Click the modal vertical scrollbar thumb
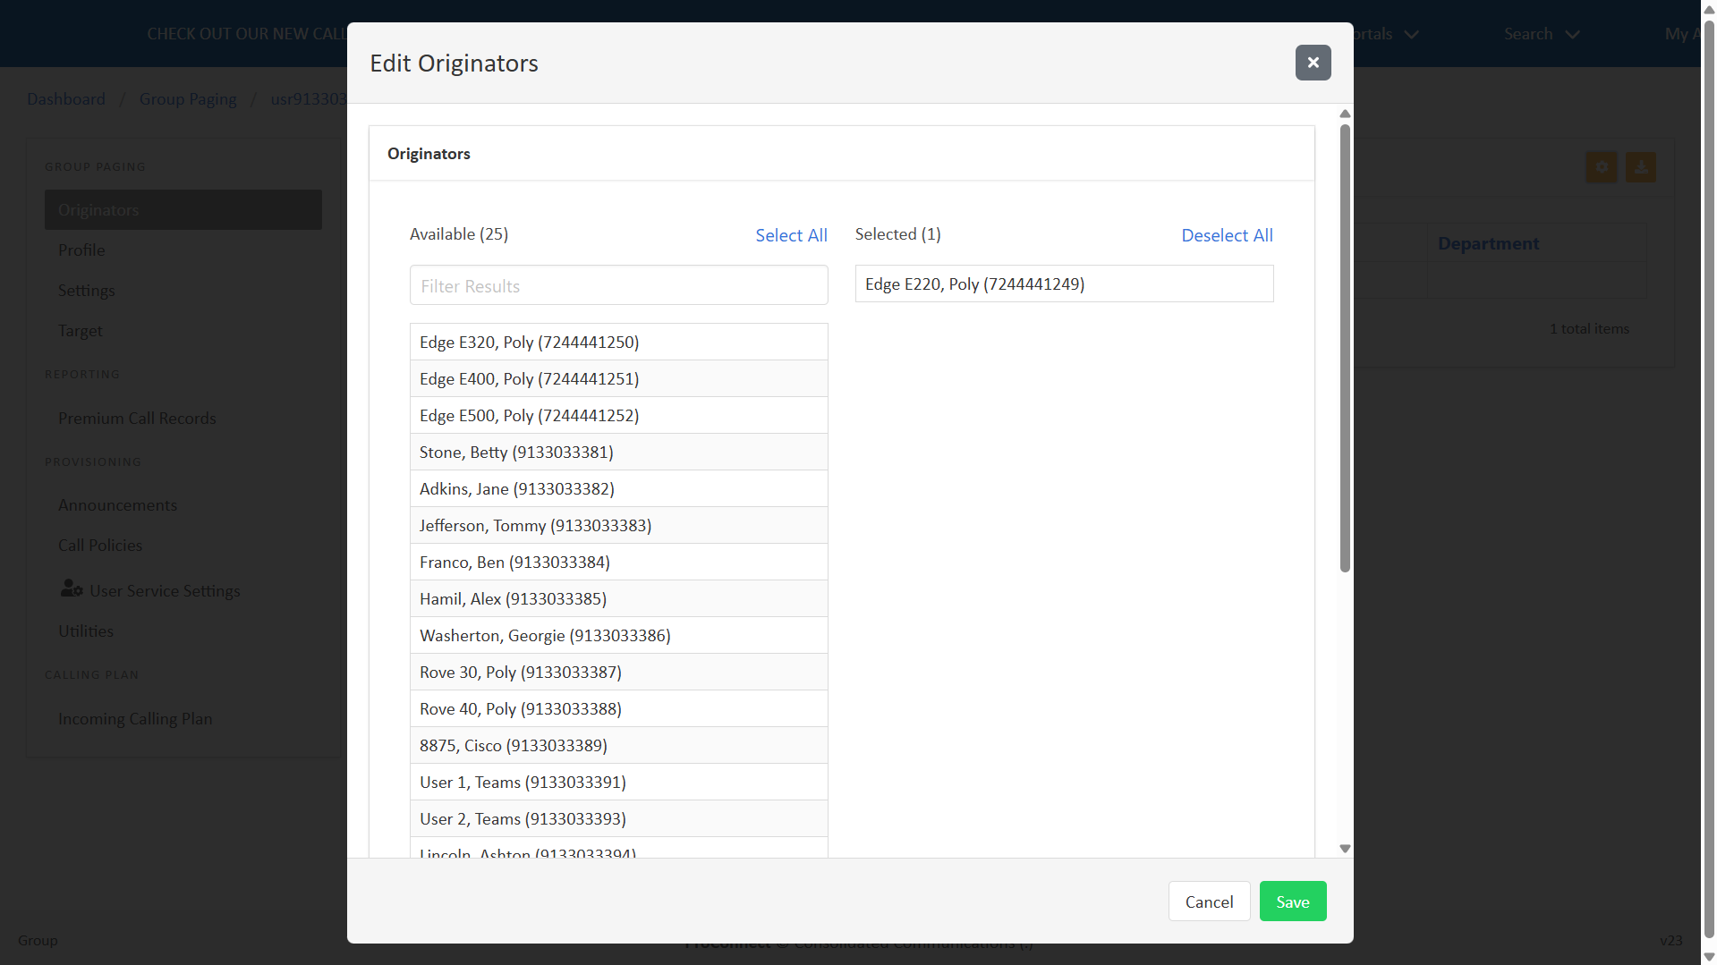The image size is (1717, 965). click(x=1345, y=349)
